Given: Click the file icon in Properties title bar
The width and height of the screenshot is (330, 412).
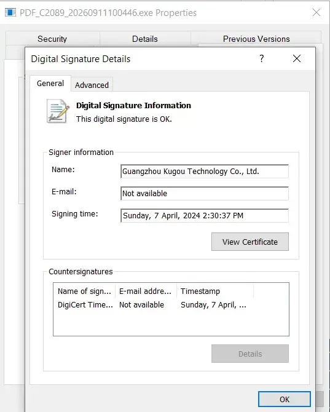Looking at the screenshot, I should click(x=10, y=12).
